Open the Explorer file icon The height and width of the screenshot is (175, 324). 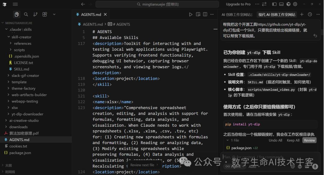coord(17,14)
